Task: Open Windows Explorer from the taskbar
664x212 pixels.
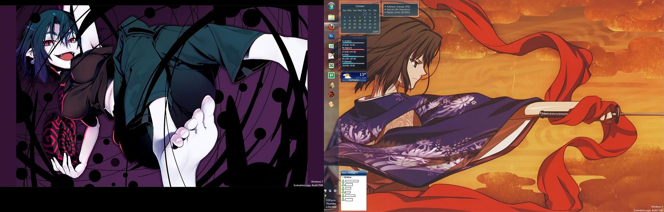Action: (331, 17)
